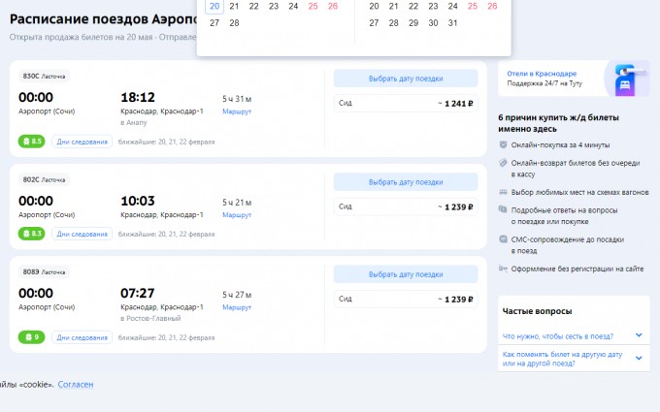Click the SMS icon beside СМС-сопровождение
660x412 pixels.
503,239
